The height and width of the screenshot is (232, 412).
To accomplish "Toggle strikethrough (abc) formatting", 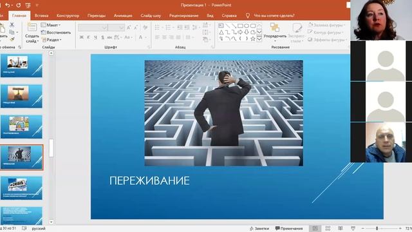I will (109, 37).
